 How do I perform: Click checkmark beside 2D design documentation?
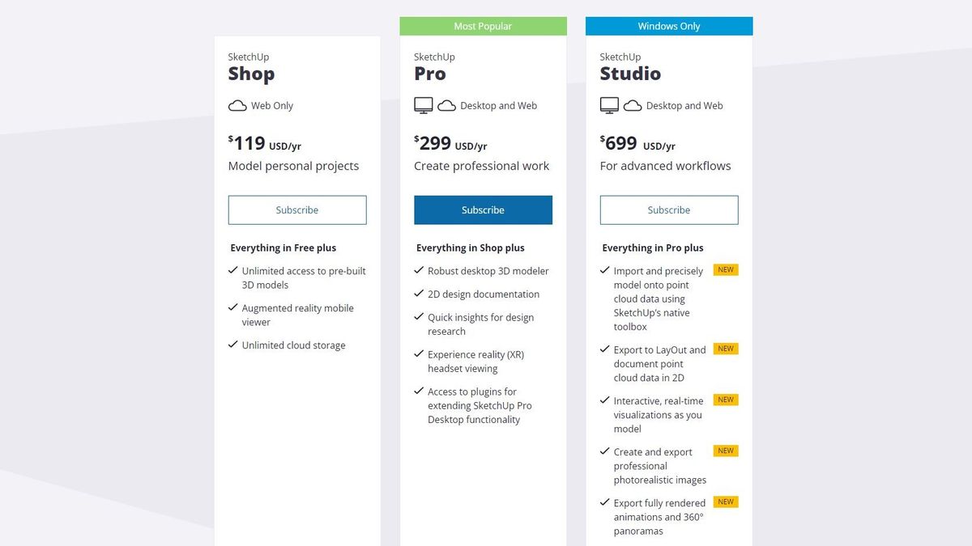point(420,294)
